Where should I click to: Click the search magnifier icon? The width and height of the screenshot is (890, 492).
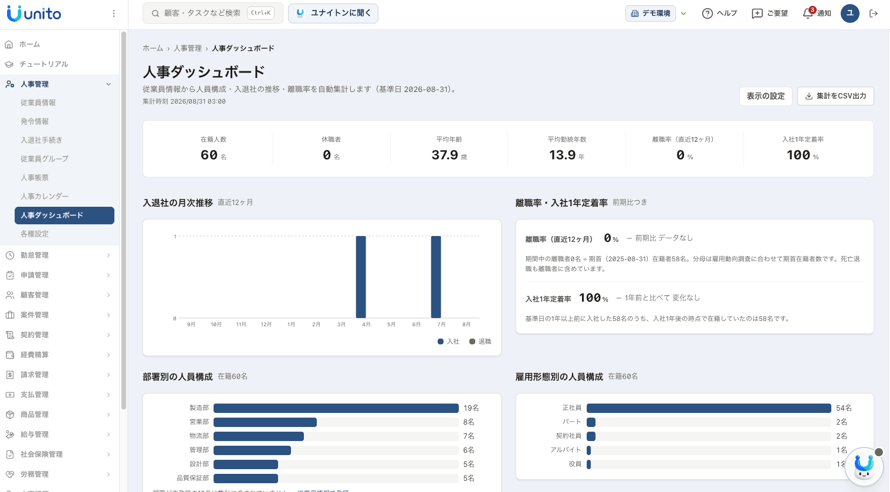pos(155,13)
